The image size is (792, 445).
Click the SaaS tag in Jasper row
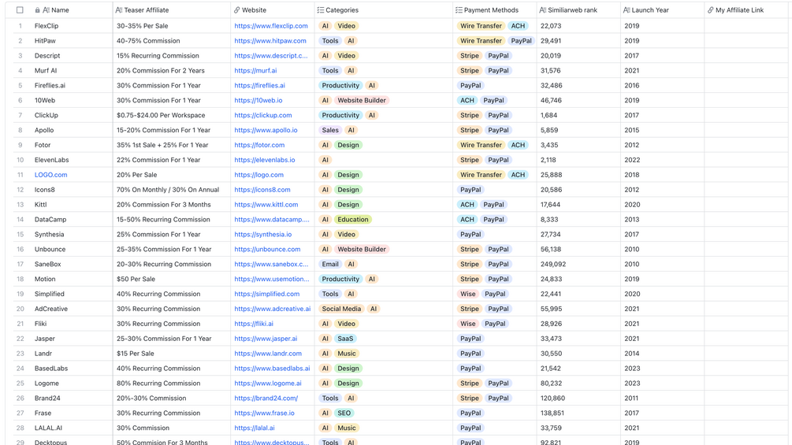345,339
